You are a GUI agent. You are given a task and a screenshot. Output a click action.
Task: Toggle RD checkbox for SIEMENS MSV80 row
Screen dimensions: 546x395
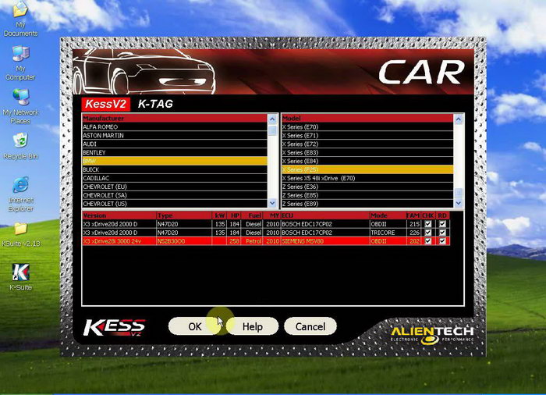(442, 241)
